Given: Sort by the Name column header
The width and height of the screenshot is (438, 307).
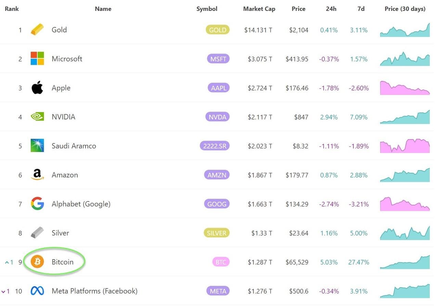Looking at the screenshot, I should 103,9.
